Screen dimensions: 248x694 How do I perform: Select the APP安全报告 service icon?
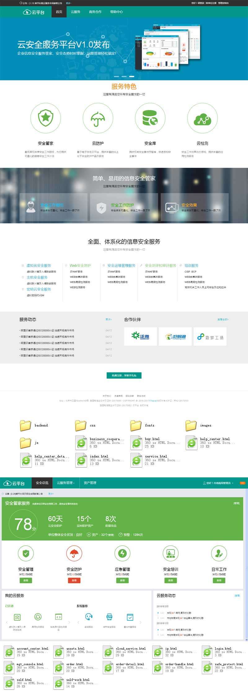[109, 617]
